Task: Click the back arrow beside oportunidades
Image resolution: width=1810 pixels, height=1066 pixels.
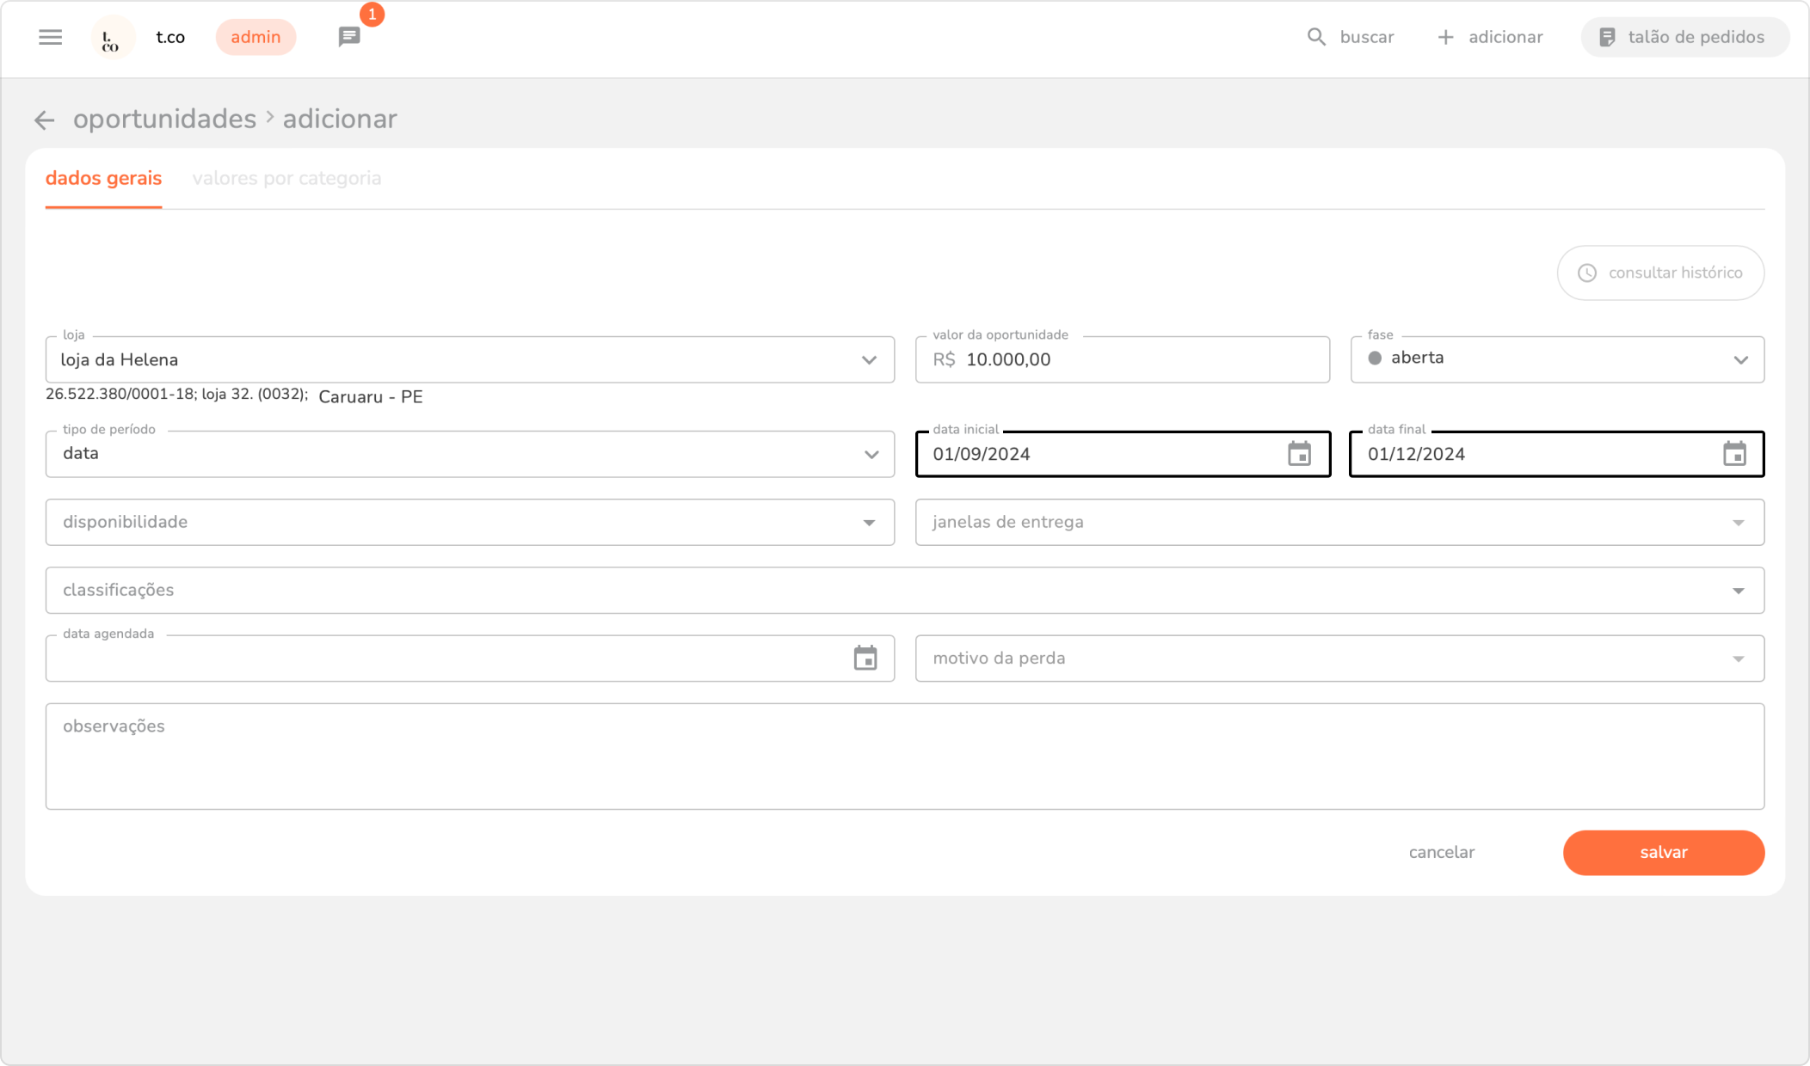Action: point(44,120)
